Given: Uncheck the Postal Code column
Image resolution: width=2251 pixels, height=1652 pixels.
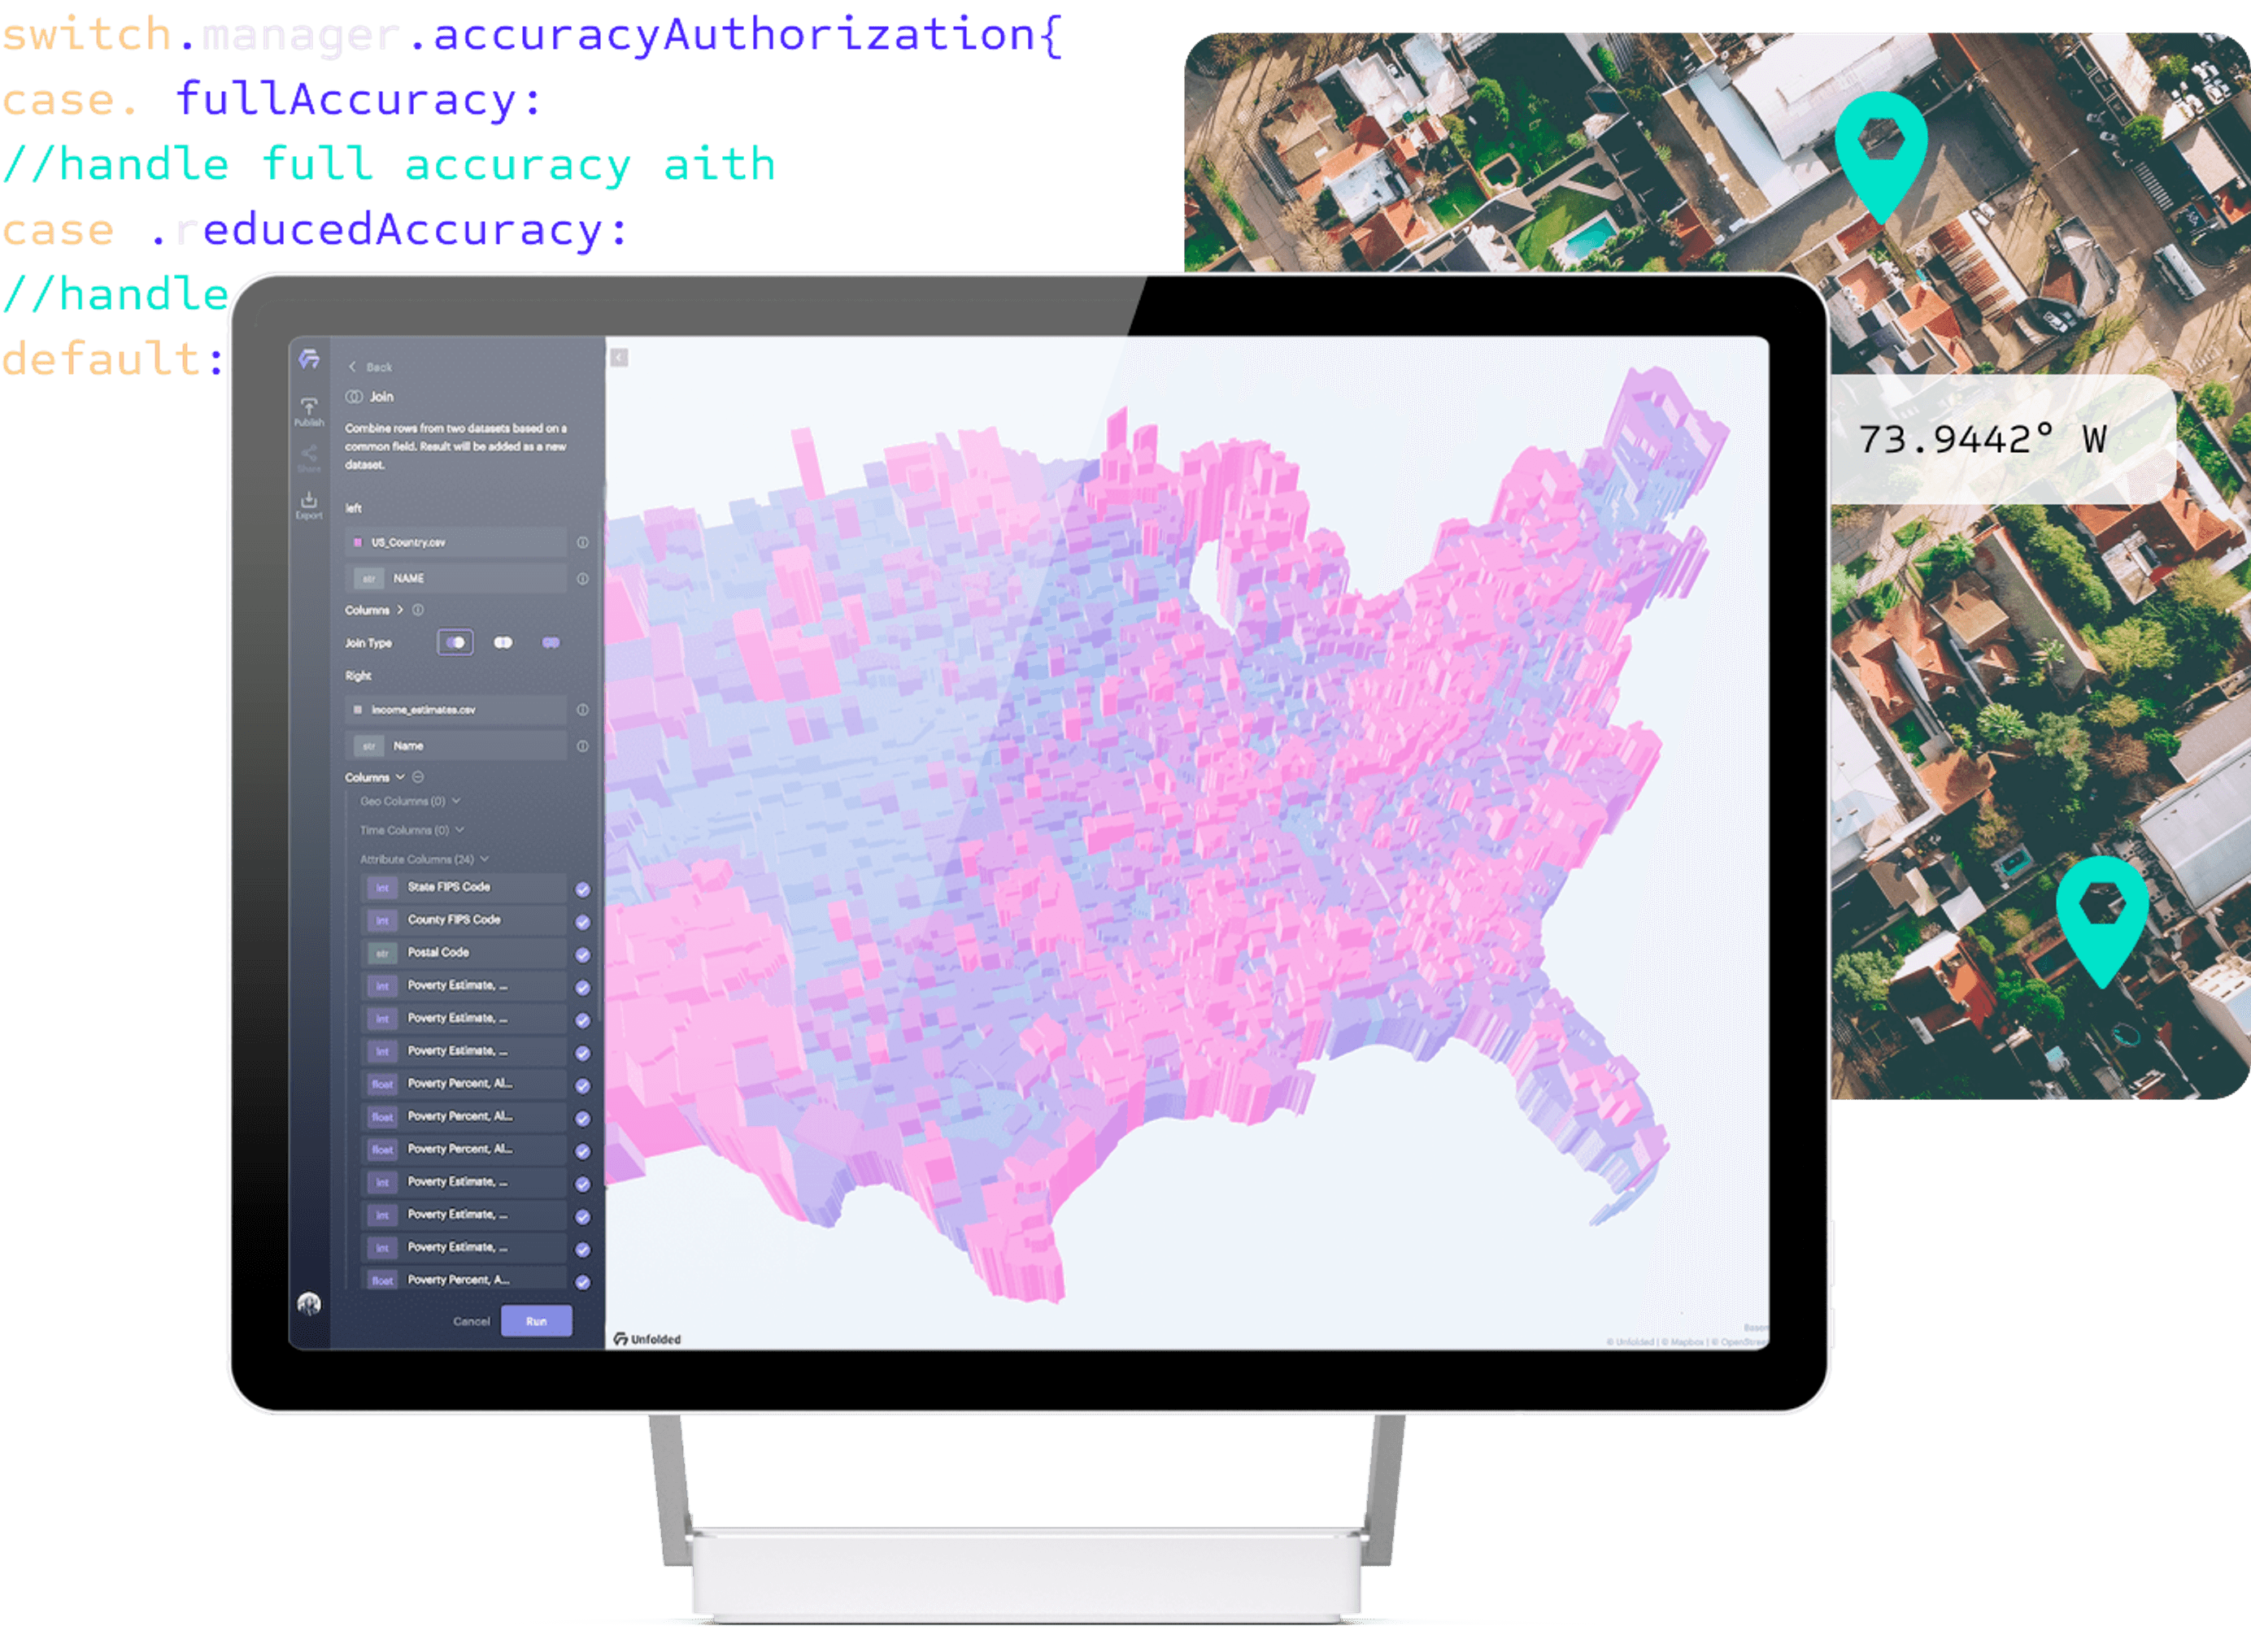Looking at the screenshot, I should [583, 955].
